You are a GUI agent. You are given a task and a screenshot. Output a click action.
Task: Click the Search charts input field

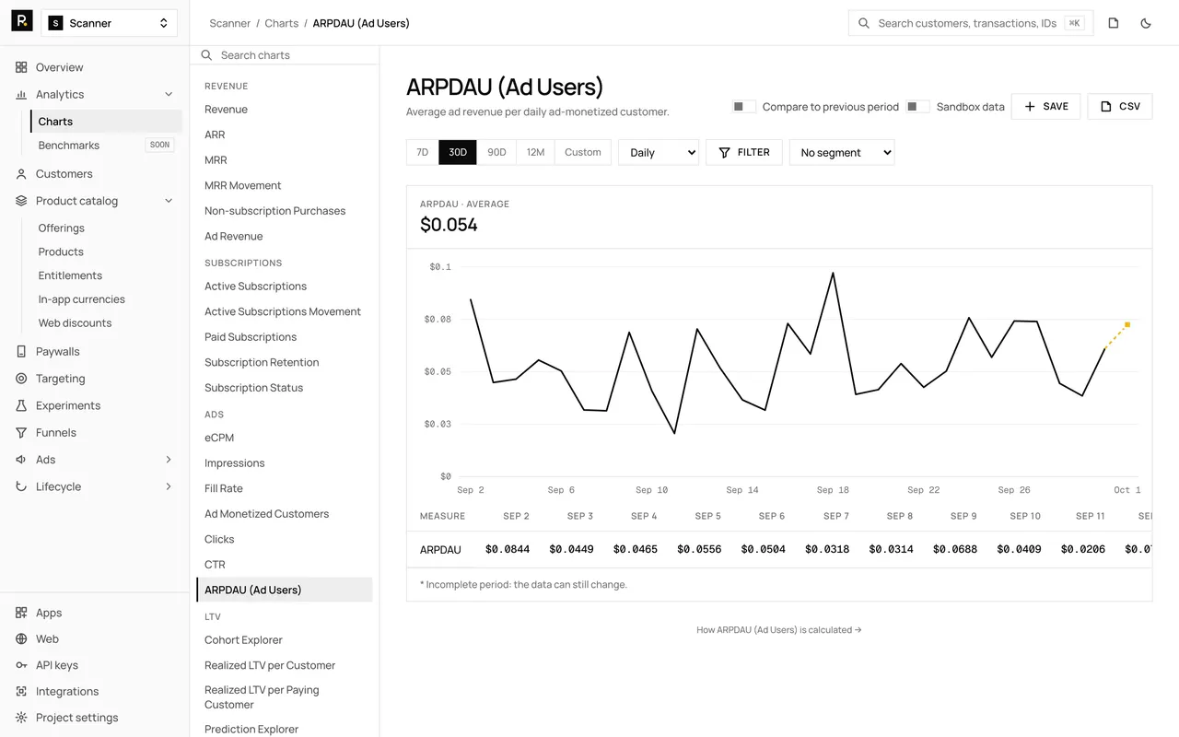coord(286,55)
